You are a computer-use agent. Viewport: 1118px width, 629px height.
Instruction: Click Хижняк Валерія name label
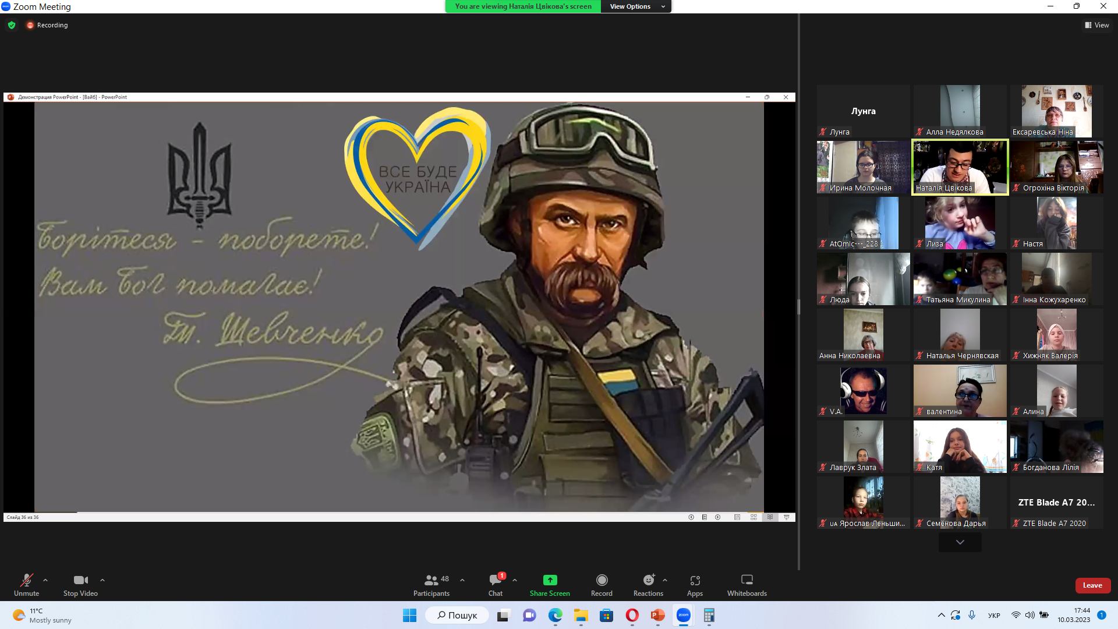point(1050,355)
